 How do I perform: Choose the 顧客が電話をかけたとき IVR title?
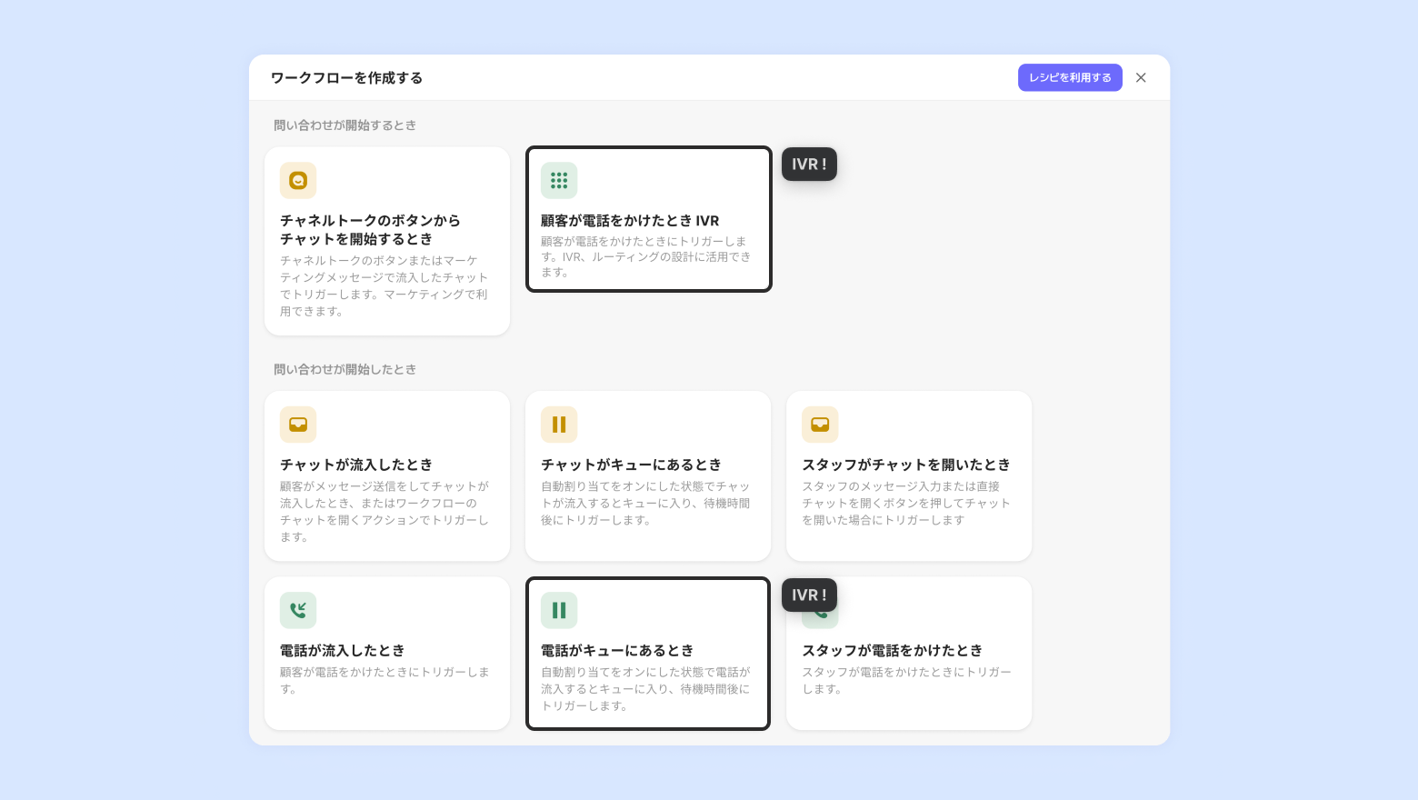(x=630, y=220)
